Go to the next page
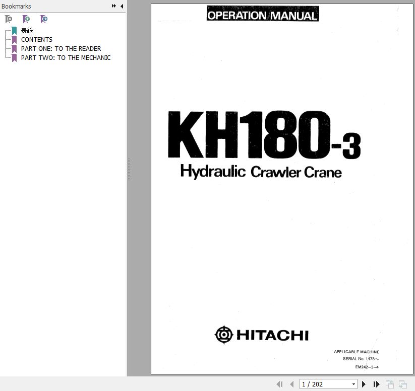 click(364, 384)
